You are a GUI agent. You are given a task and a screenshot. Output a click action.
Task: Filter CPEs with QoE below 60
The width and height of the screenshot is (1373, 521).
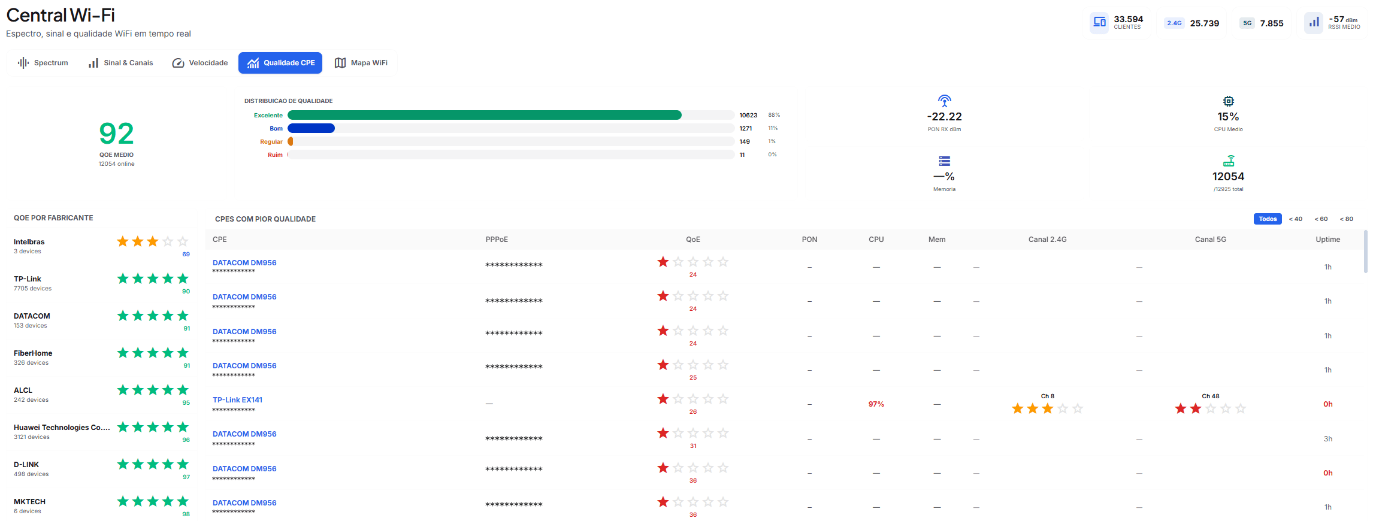point(1321,219)
